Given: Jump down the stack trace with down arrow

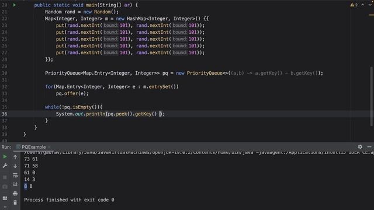Looking at the screenshot, I should pos(15,166).
